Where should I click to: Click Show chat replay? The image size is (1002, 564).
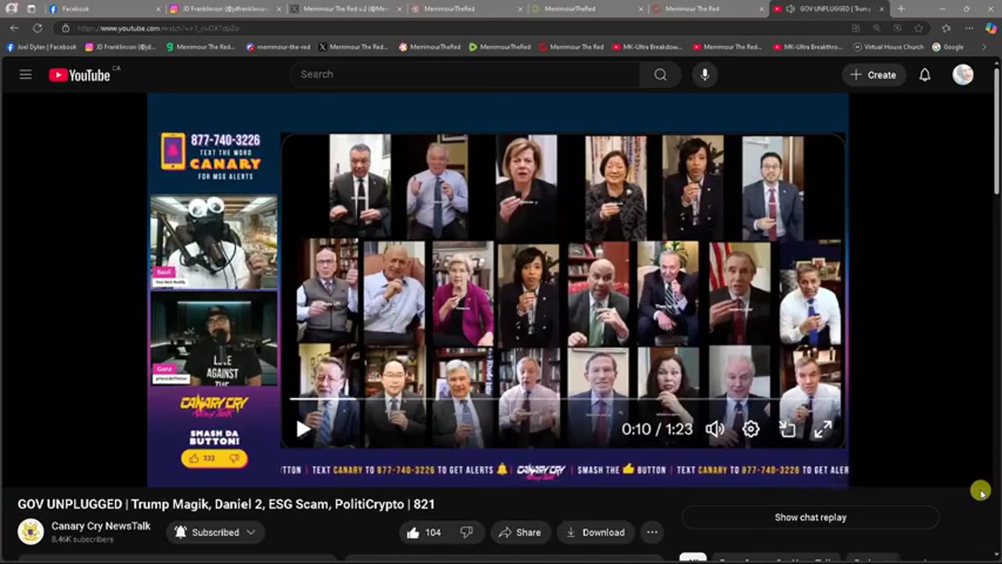[810, 517]
